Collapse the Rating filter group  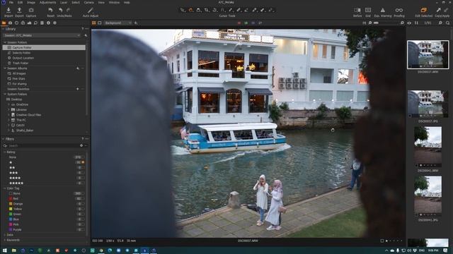pyautogui.click(x=5, y=152)
